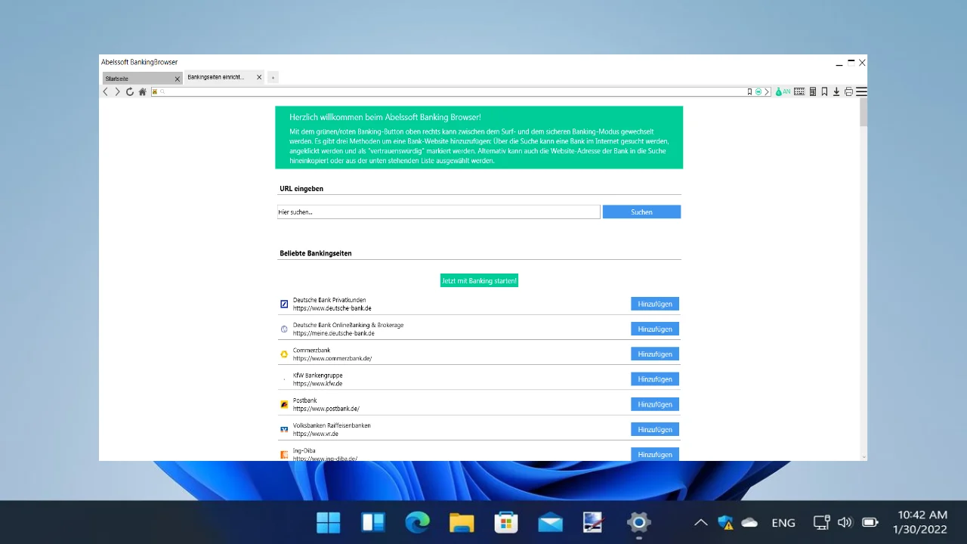Viewport: 967px width, 544px height.
Task: Open the Windows Start menu
Action: [x=329, y=522]
